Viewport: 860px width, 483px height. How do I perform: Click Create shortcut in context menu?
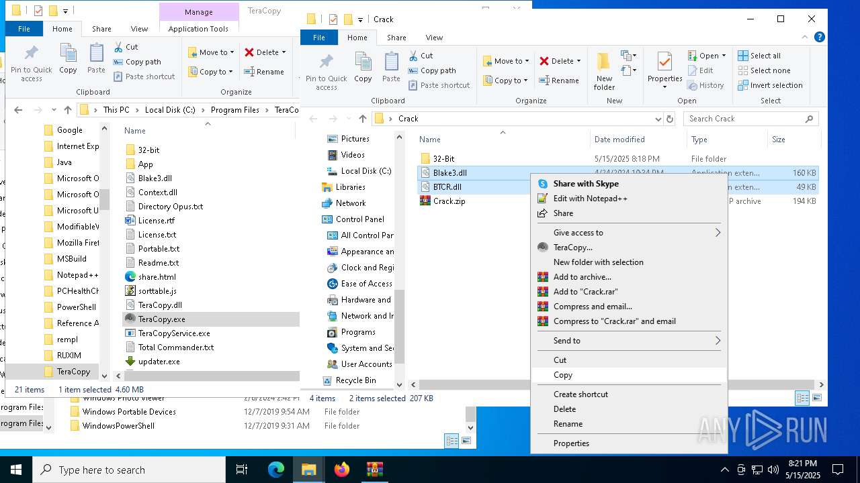pyautogui.click(x=580, y=394)
